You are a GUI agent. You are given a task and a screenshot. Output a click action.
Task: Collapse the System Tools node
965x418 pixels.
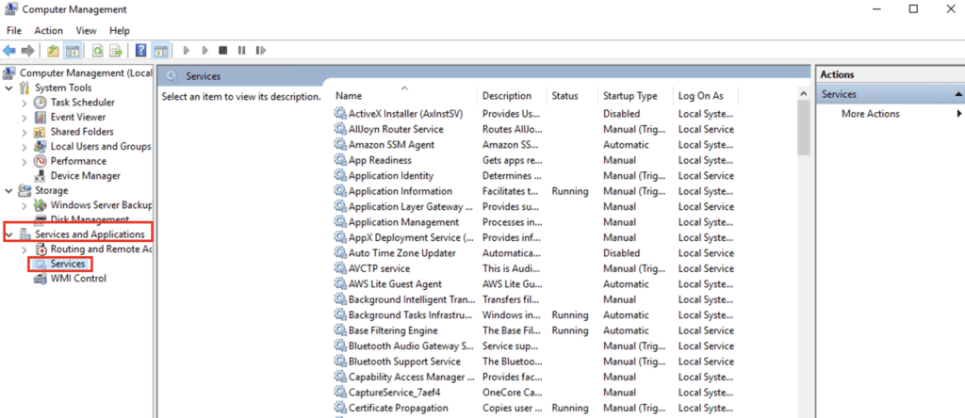pos(9,88)
